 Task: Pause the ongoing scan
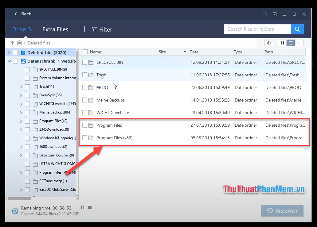point(82,208)
